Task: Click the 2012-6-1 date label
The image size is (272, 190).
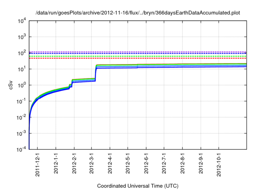Action: point(146,163)
